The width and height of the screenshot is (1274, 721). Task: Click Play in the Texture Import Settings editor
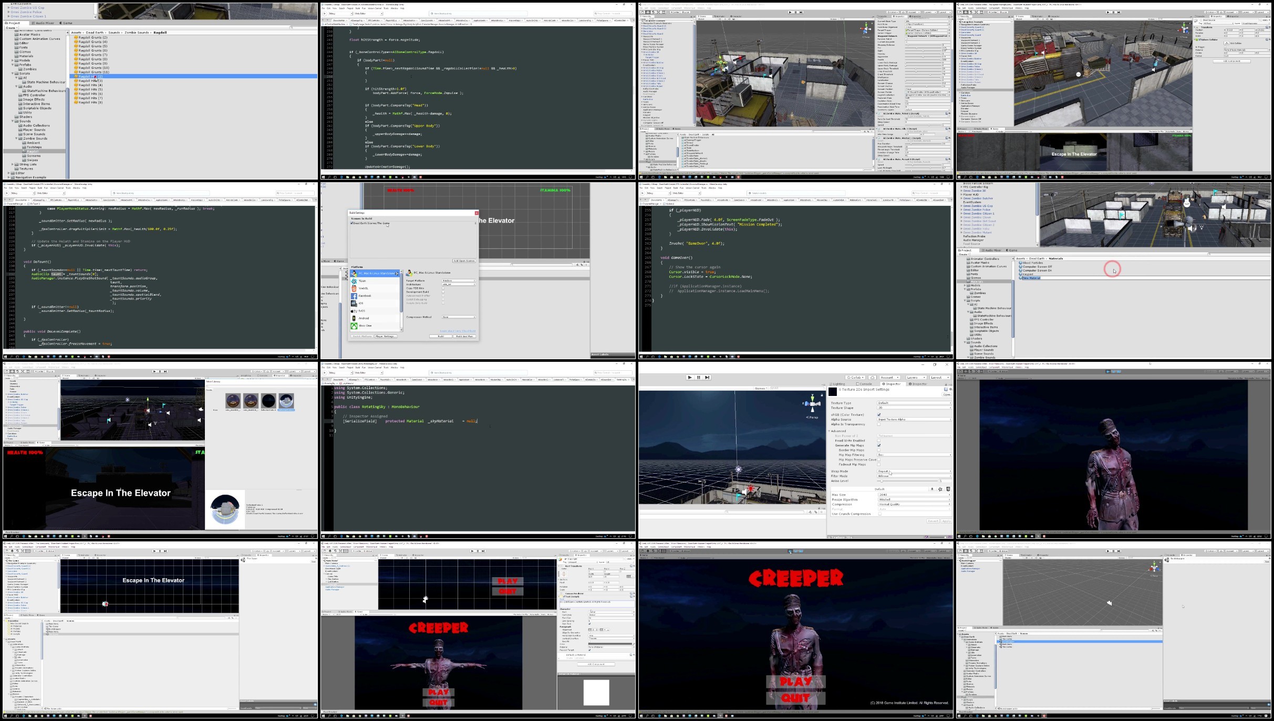[x=690, y=377]
